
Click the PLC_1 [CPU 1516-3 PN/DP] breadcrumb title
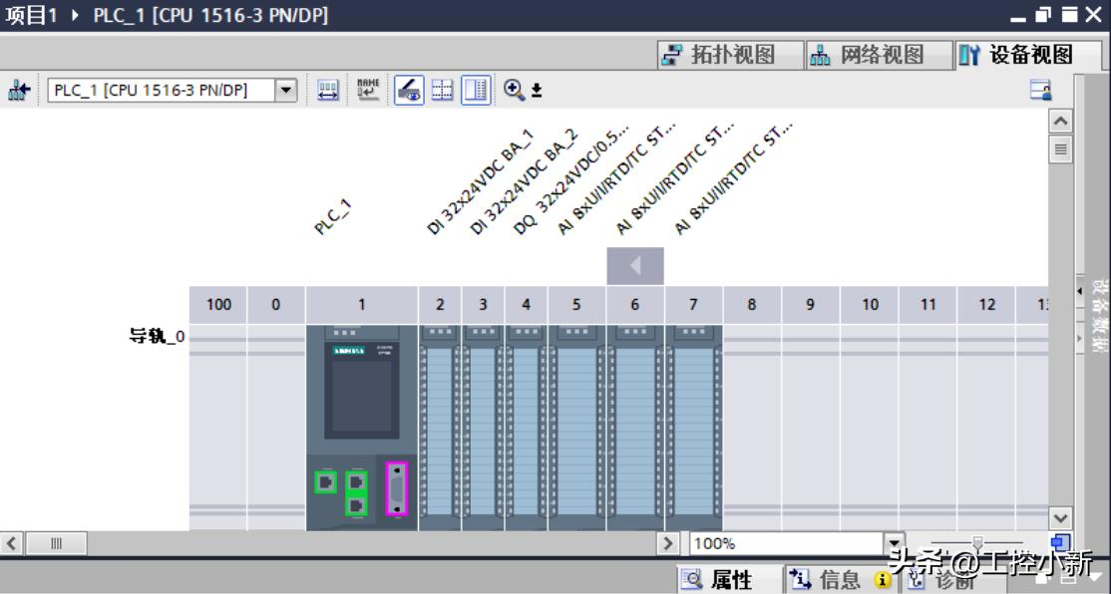point(210,15)
